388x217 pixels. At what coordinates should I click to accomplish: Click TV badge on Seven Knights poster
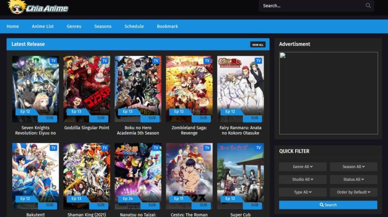[x=53, y=61]
